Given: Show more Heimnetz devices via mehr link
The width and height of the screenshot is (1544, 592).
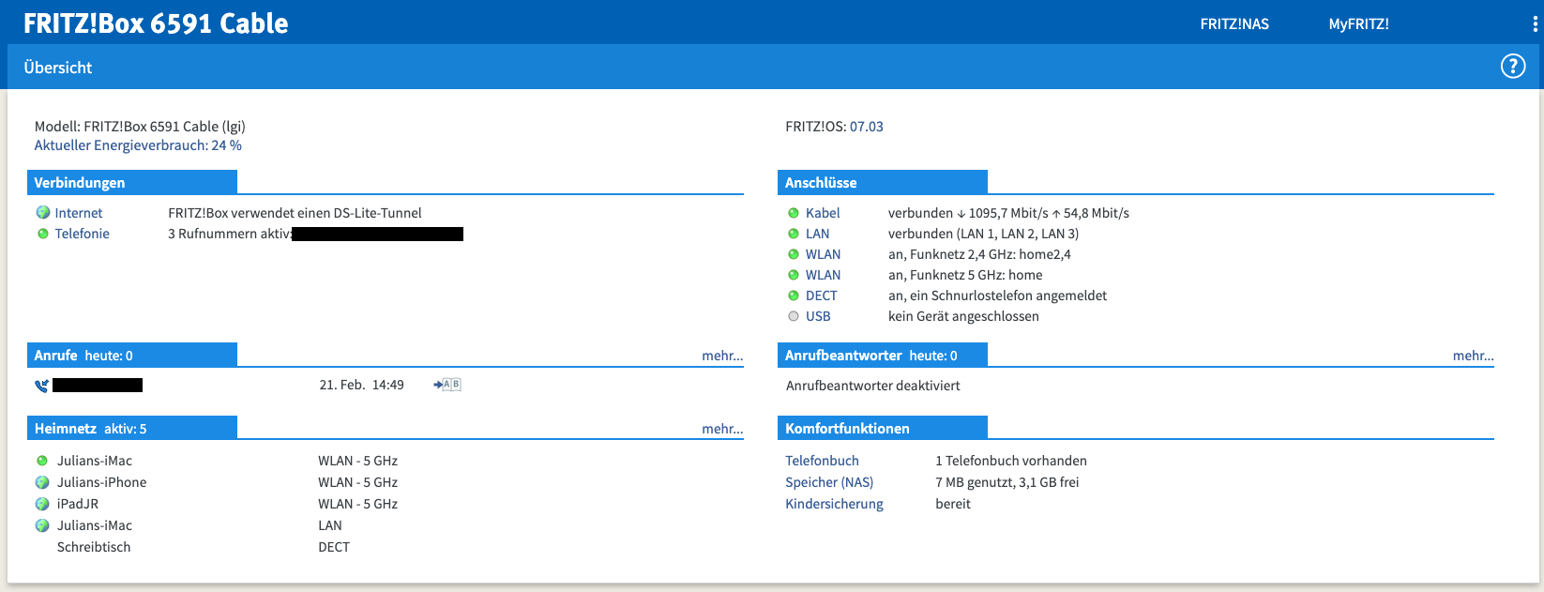Looking at the screenshot, I should point(721,429).
